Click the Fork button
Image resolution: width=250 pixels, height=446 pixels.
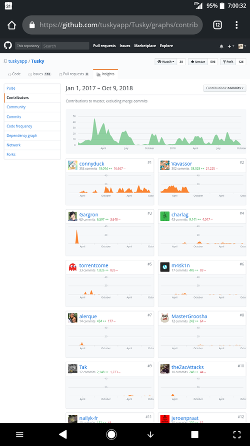click(x=228, y=62)
